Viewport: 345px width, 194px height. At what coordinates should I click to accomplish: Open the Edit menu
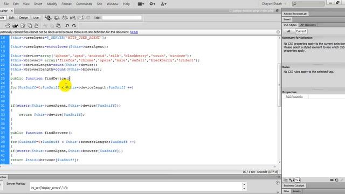[16, 4]
